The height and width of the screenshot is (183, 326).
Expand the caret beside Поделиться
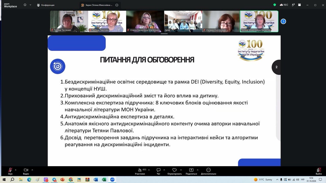pos(198,170)
